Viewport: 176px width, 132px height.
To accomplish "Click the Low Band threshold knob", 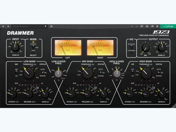I will click(29, 73).
